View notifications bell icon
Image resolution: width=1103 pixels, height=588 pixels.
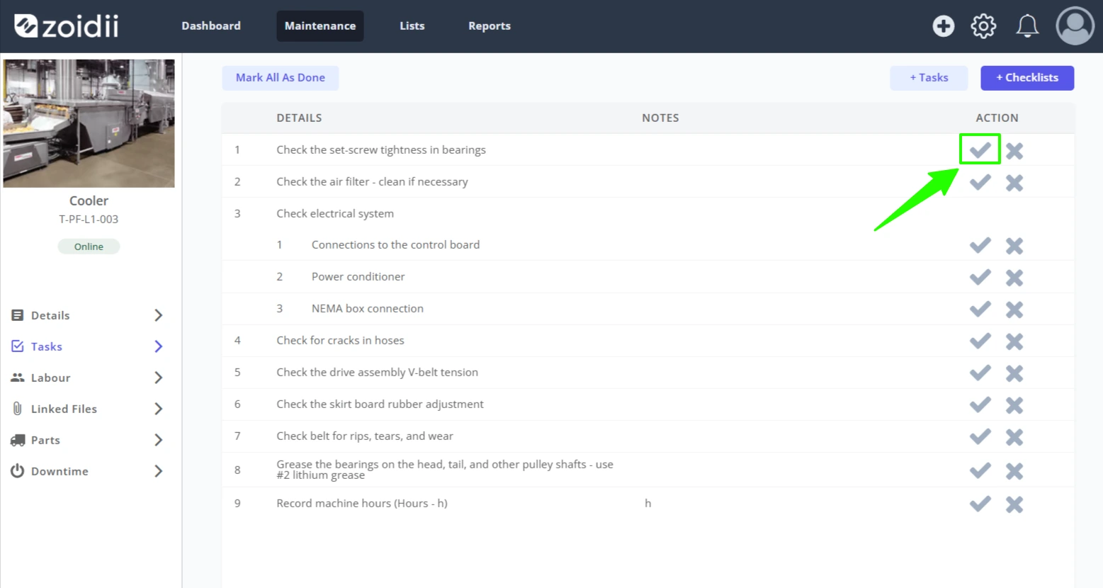1027,26
